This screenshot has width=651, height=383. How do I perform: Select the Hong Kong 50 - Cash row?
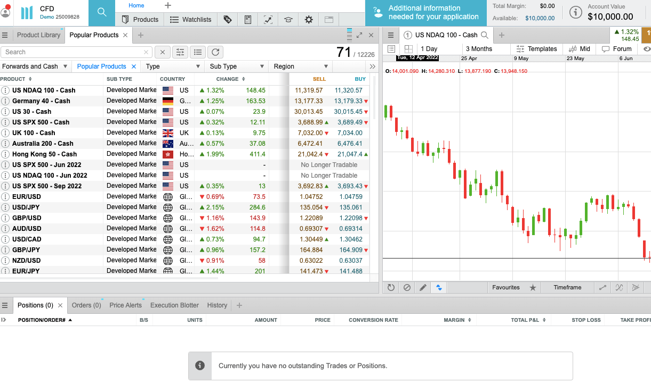(185, 154)
